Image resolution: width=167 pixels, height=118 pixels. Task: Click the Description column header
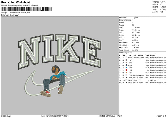137,55
